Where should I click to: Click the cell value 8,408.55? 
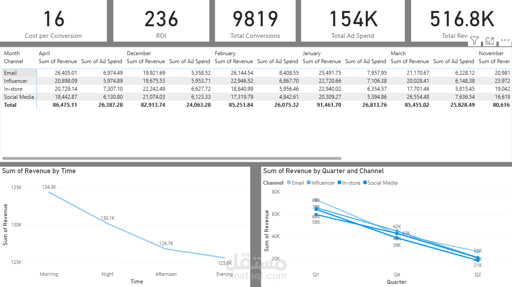point(288,73)
